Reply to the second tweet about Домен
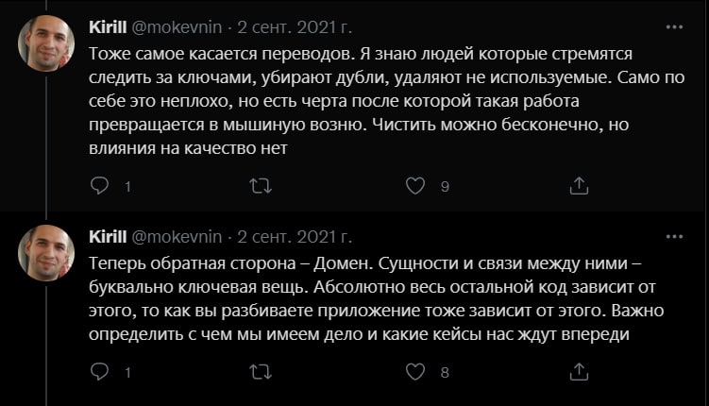The width and height of the screenshot is (709, 406). point(100,373)
